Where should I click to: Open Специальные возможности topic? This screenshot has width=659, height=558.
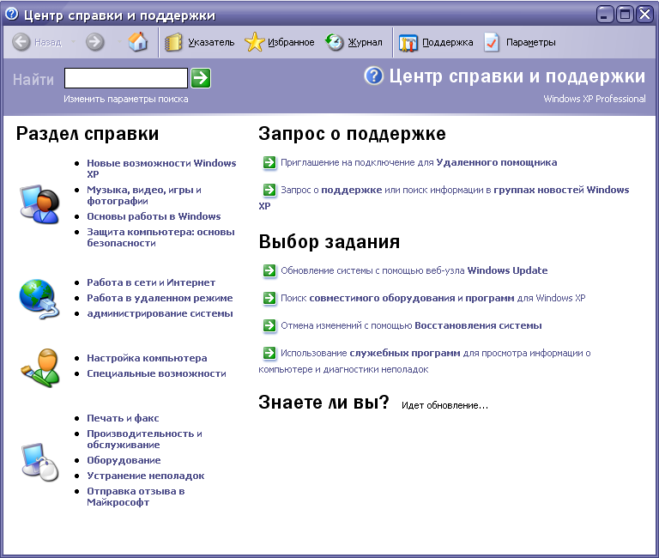coord(156,373)
